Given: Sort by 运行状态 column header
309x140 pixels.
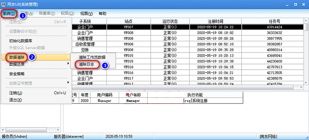Looking at the screenshot, I should [x=170, y=21].
